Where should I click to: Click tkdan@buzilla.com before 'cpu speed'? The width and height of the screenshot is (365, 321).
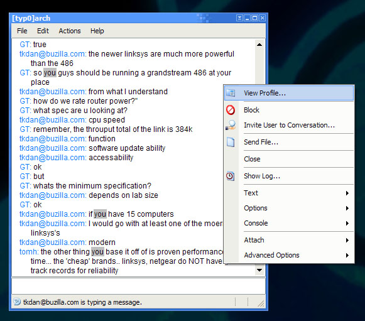tap(53, 120)
